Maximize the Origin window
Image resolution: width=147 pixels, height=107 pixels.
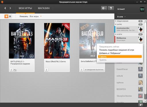coord(141,2)
